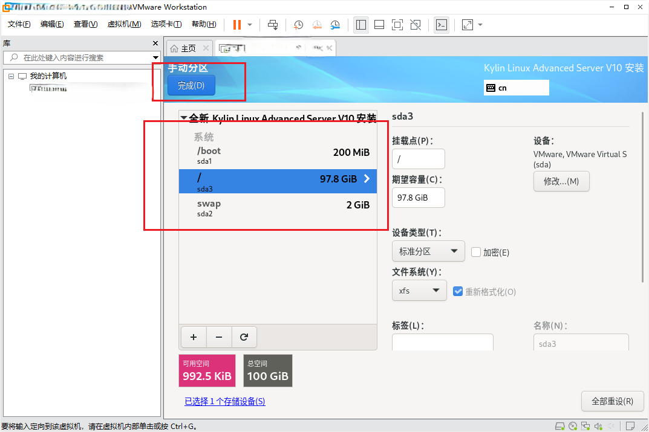
Task: Select the /boot sda1 partition row
Action: coord(278,155)
